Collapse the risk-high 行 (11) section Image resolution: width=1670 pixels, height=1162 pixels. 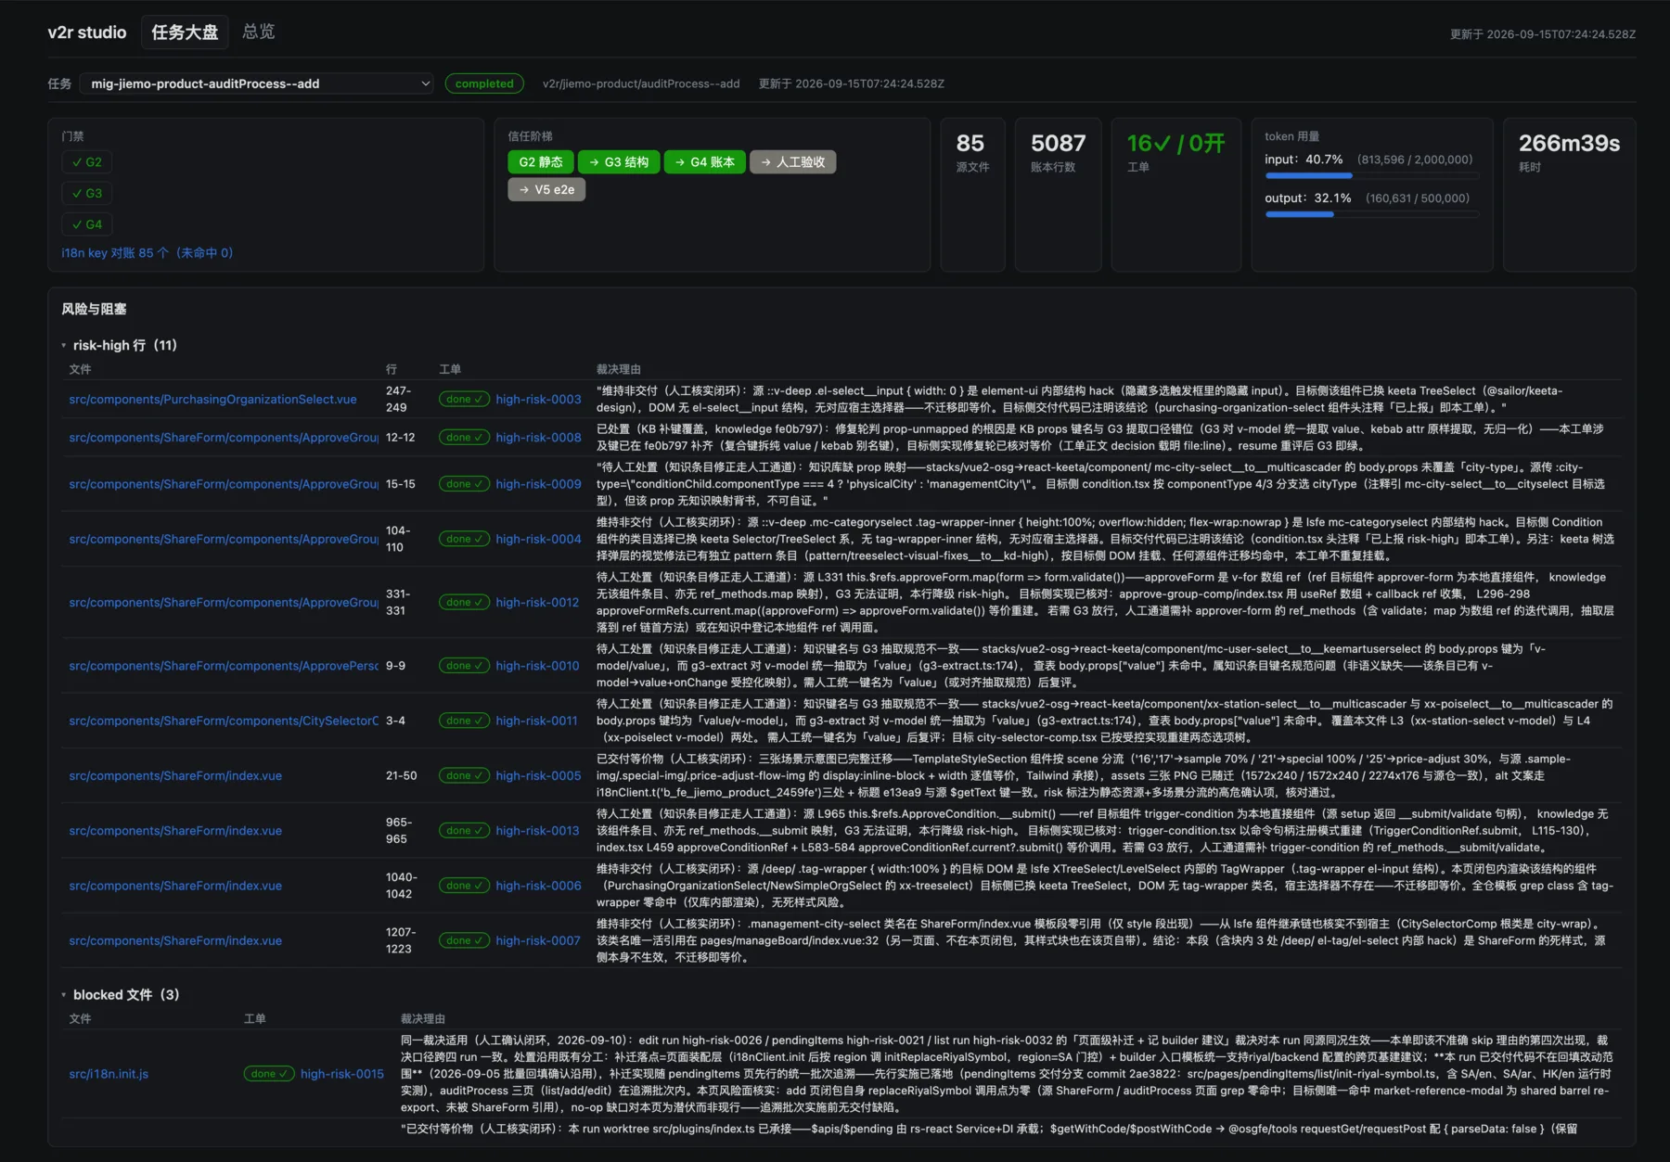(x=120, y=345)
